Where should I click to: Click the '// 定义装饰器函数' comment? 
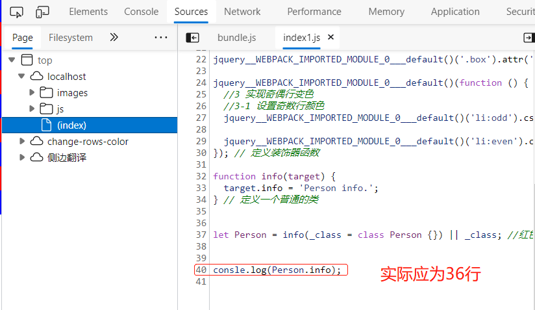click(277, 153)
